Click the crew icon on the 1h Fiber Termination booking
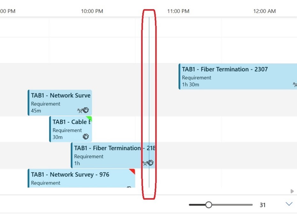This screenshot has width=297, height=214. [145, 163]
